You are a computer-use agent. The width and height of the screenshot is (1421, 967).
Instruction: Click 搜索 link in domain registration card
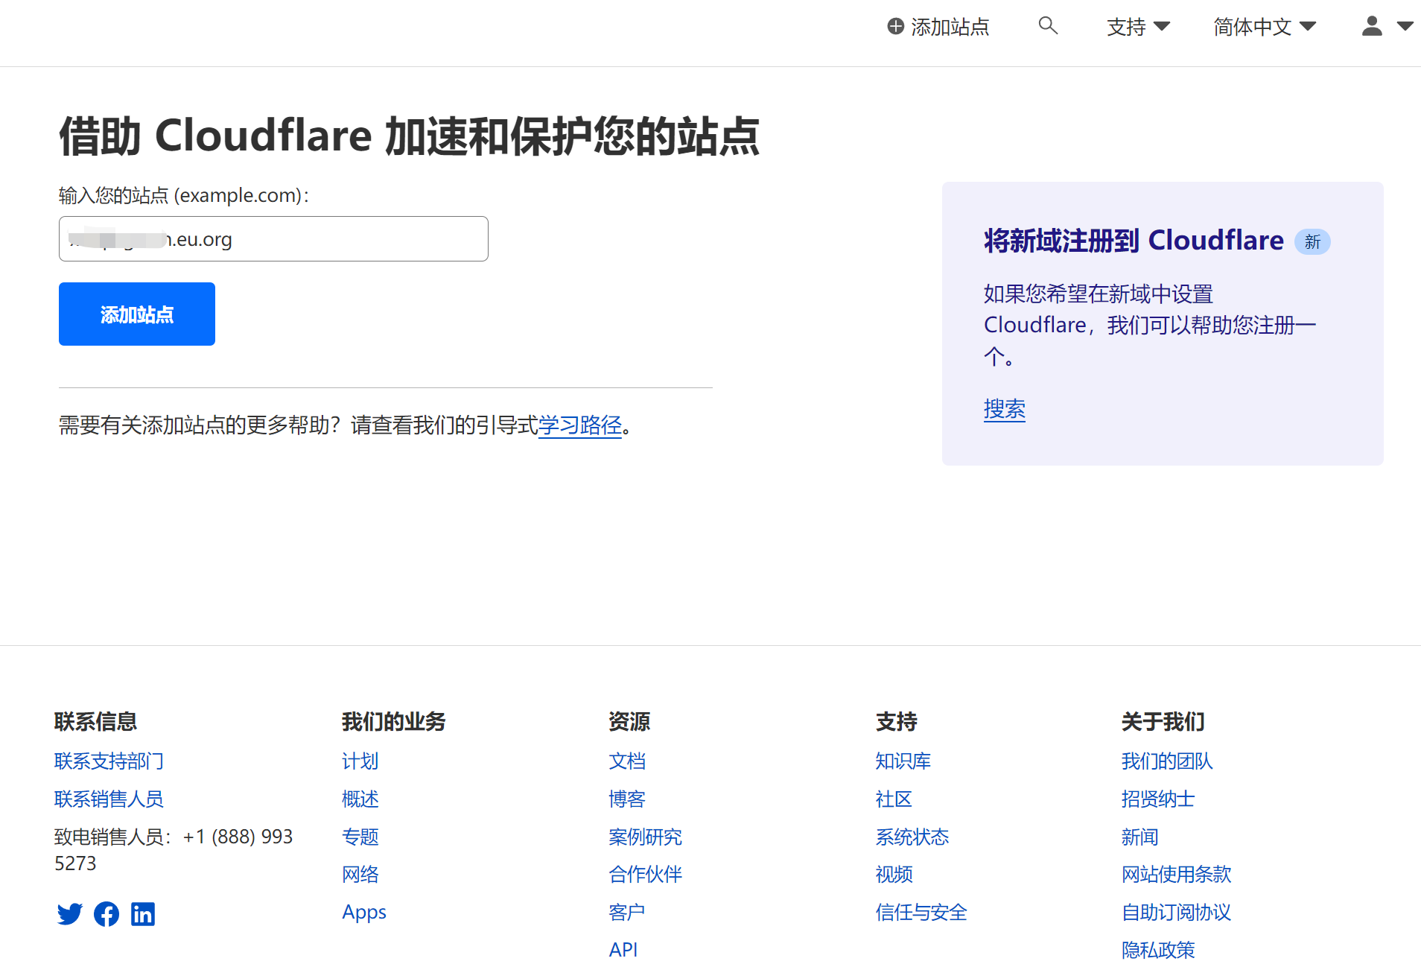click(x=1004, y=409)
